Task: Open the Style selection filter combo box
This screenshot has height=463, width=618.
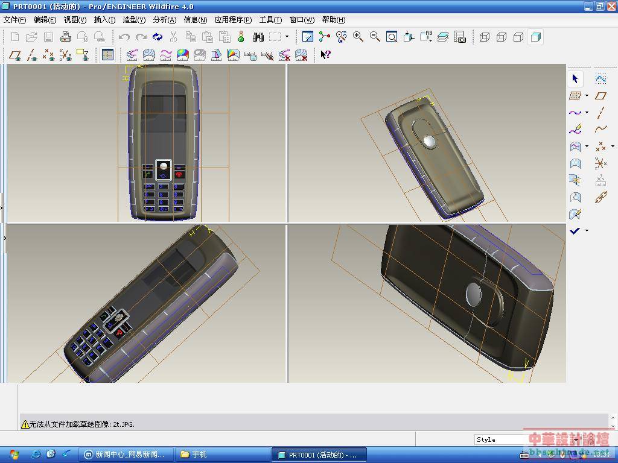Action: [528, 439]
